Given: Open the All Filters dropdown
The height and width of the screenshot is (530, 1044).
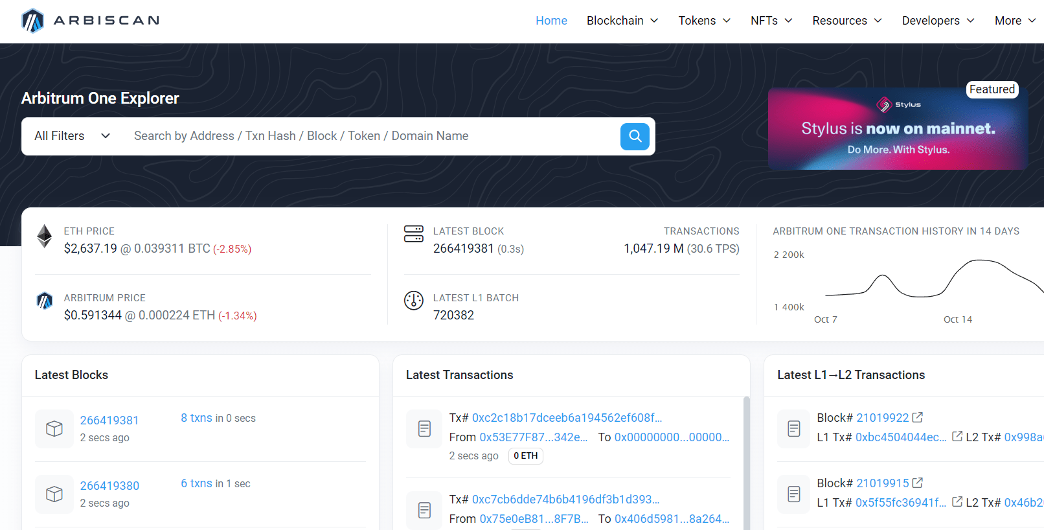Looking at the screenshot, I should (73, 136).
